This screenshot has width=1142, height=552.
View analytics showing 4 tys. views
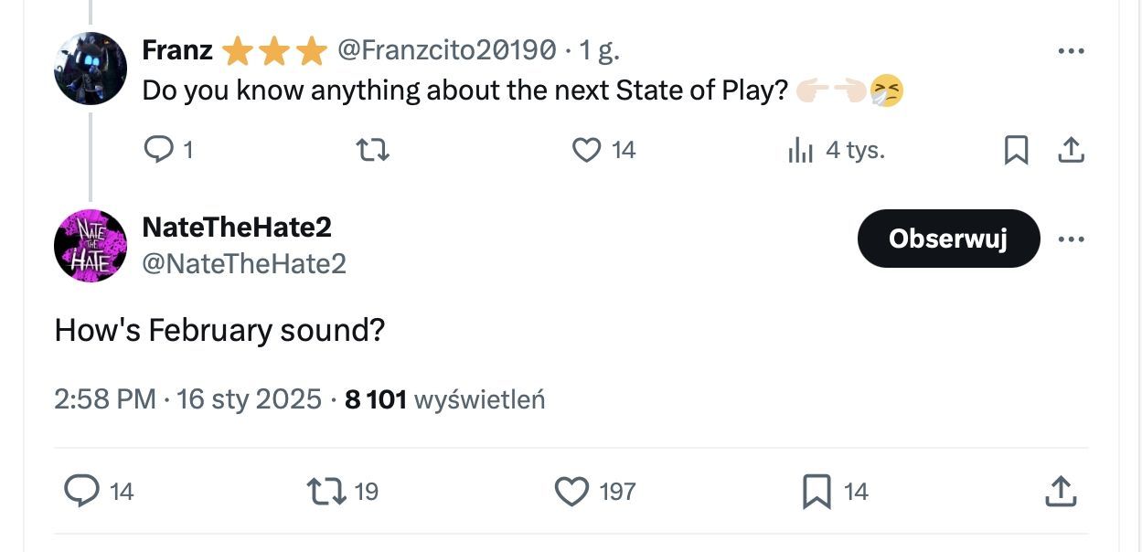(x=836, y=150)
